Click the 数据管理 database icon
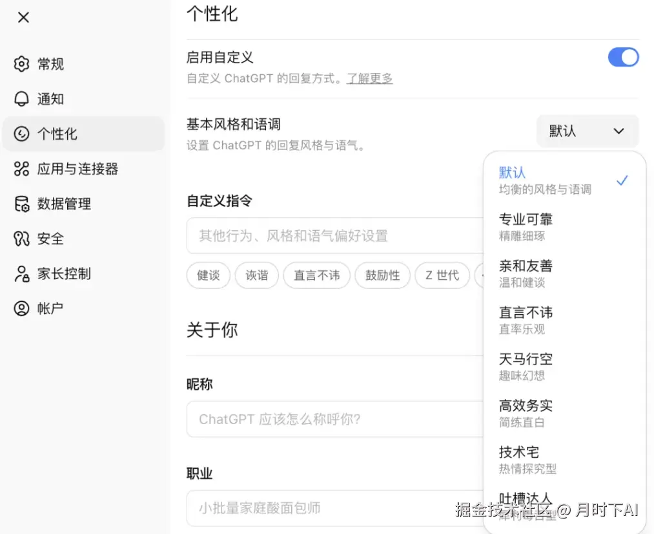 point(22,204)
